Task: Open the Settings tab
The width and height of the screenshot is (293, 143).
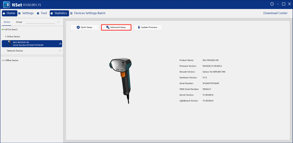Action: 26,13
